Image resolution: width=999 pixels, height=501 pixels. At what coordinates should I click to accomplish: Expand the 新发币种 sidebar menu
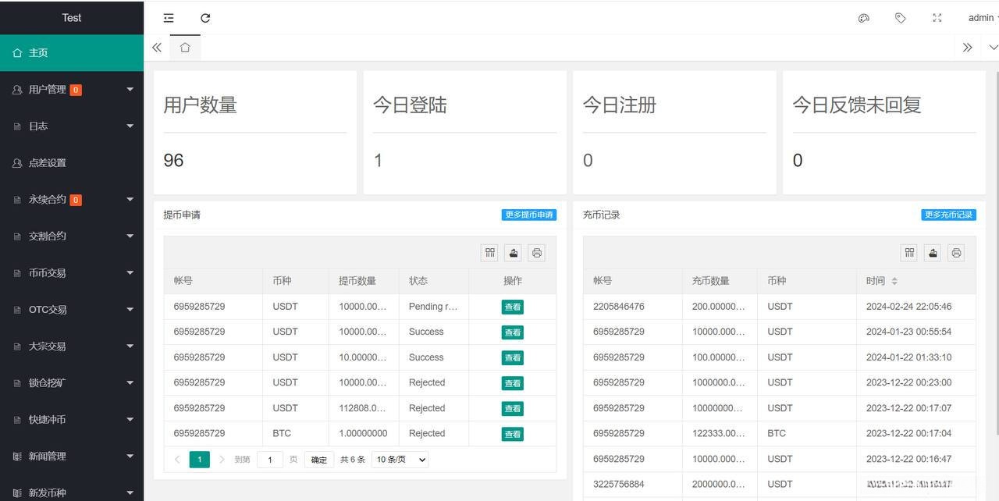(x=72, y=492)
